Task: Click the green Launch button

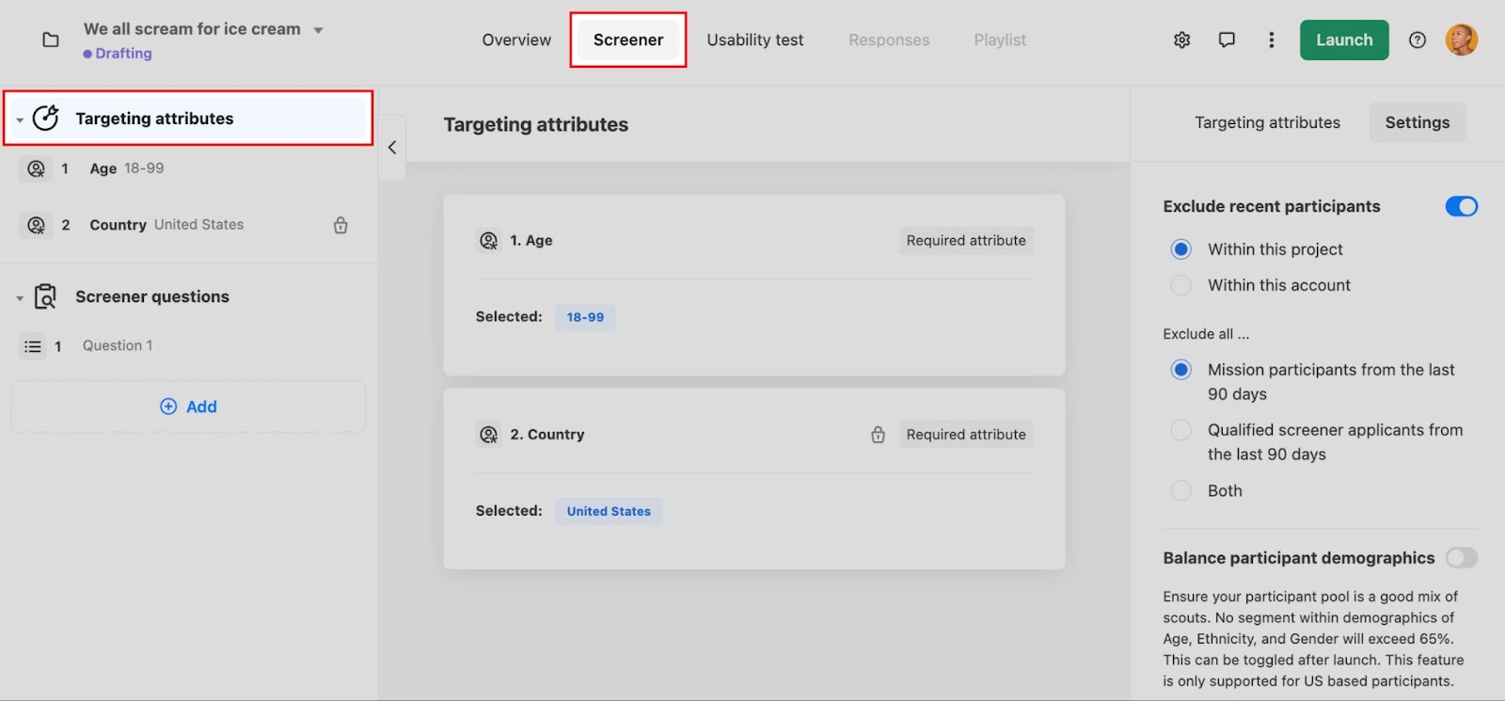Action: [x=1344, y=40]
